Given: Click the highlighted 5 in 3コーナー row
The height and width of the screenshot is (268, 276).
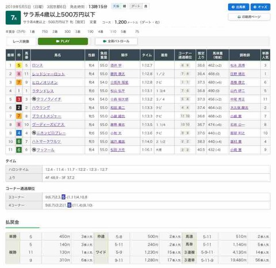Looking at the screenshot, I should [63, 197].
